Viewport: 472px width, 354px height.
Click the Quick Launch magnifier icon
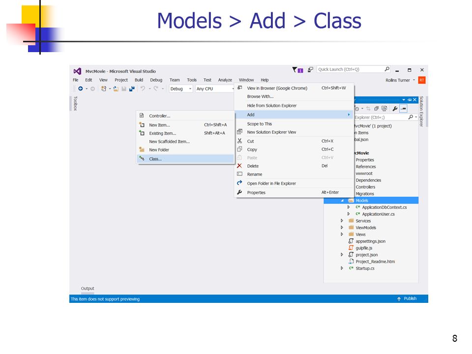[387, 69]
